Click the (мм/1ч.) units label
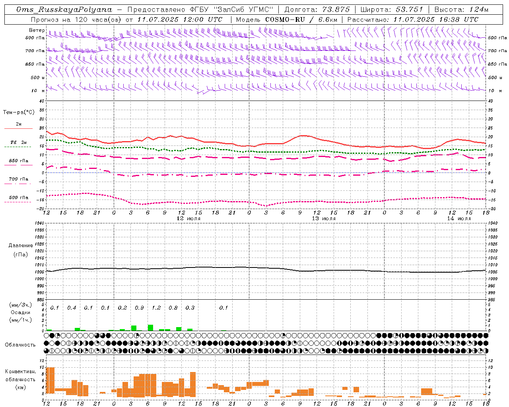The width and height of the screenshot is (509, 407). click(20, 320)
